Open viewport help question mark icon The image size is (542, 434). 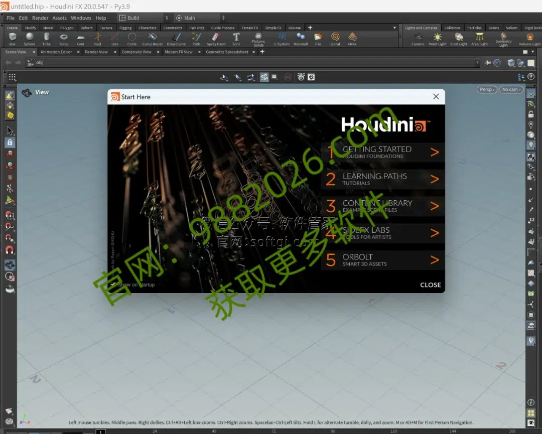[531, 77]
